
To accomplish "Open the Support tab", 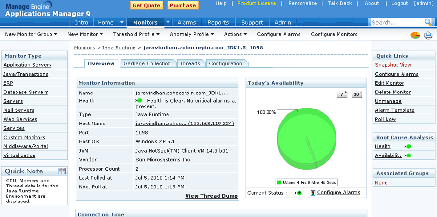I will point(252,22).
